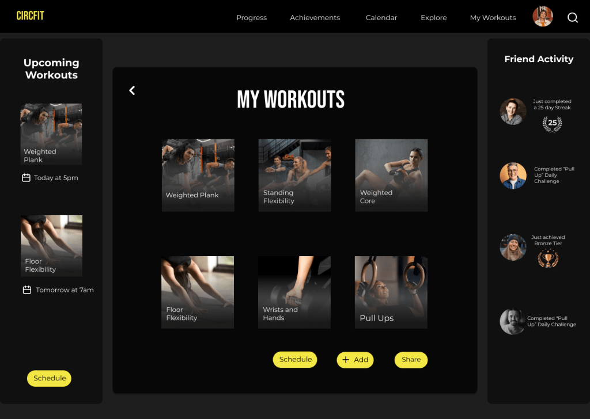
Task: Click calendar icon beside Tomorrow at 7am
Action: pyautogui.click(x=27, y=290)
